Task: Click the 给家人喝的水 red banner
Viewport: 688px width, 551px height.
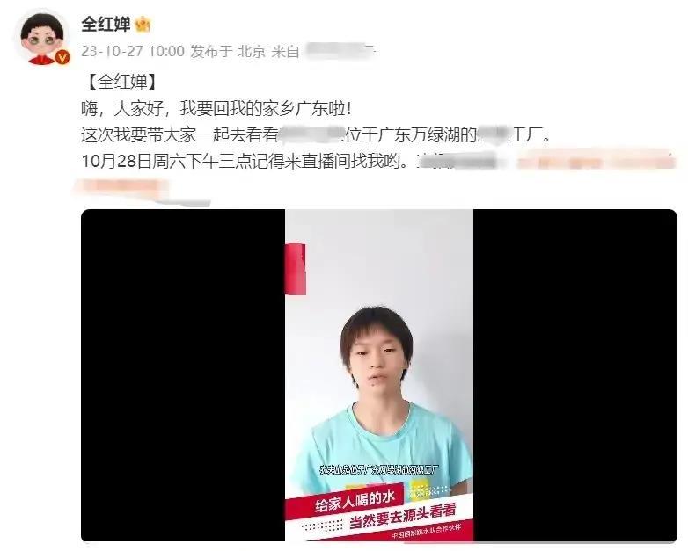Action: tap(345, 503)
